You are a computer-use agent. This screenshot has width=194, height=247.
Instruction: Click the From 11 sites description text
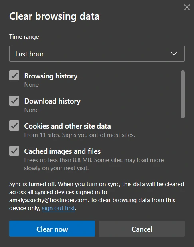click(x=79, y=135)
